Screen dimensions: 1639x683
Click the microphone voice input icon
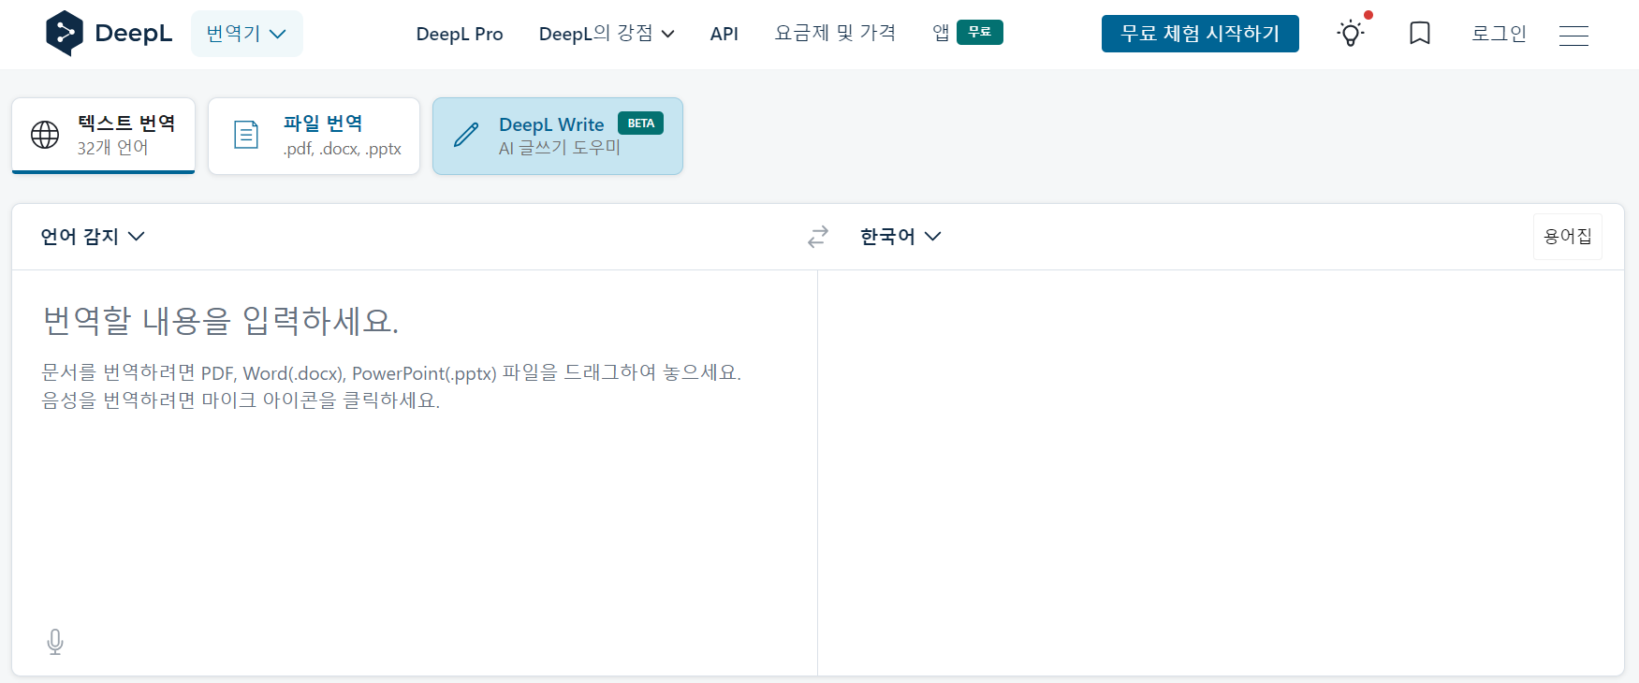[55, 642]
